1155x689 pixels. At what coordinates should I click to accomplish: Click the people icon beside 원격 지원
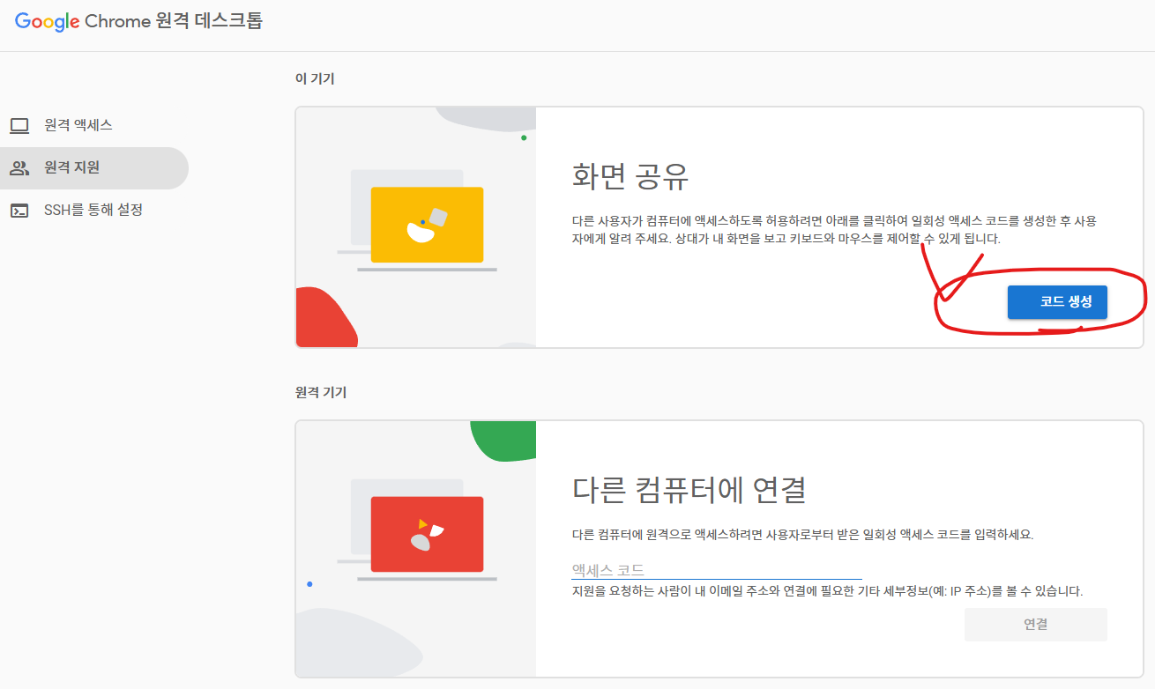[x=19, y=168]
